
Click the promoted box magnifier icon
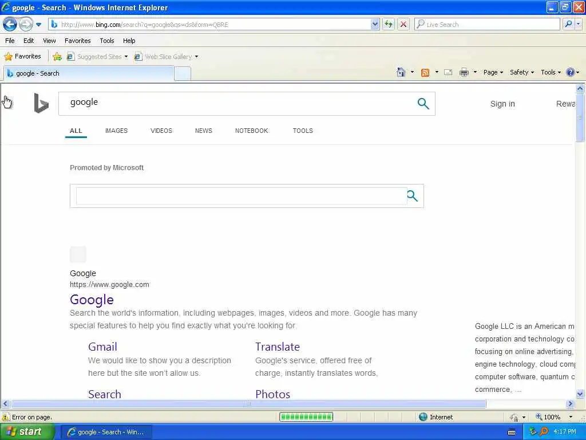(x=412, y=196)
